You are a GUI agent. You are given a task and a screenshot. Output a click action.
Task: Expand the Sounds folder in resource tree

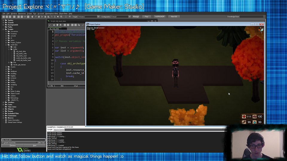pos(3,23)
